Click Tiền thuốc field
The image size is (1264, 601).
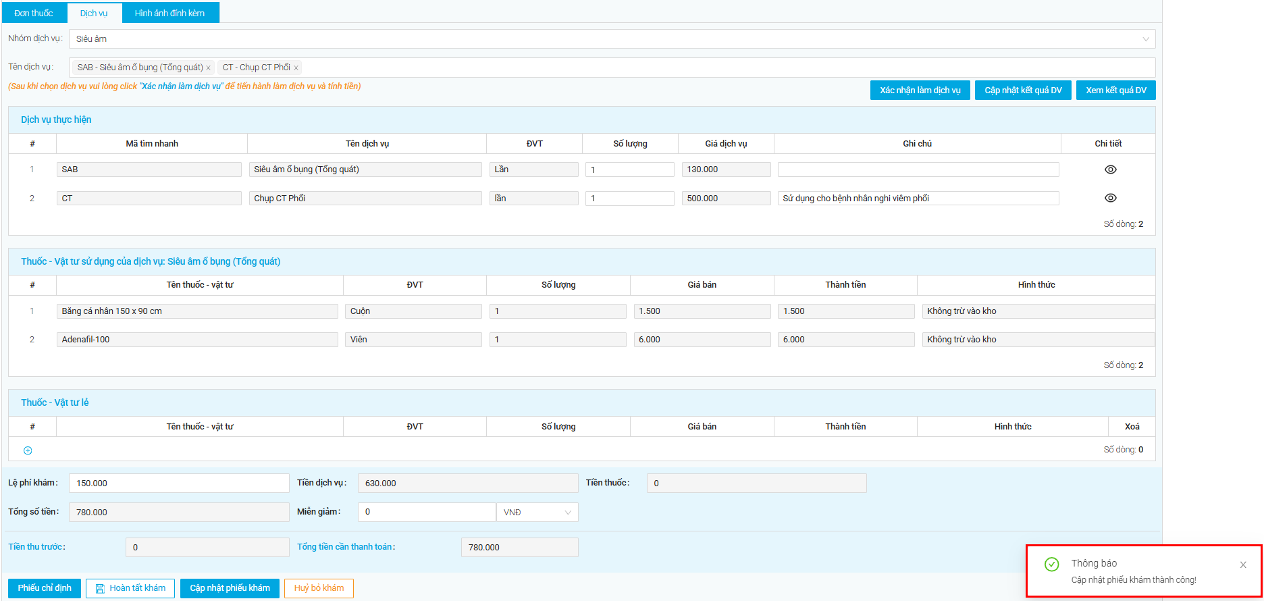[x=756, y=484]
